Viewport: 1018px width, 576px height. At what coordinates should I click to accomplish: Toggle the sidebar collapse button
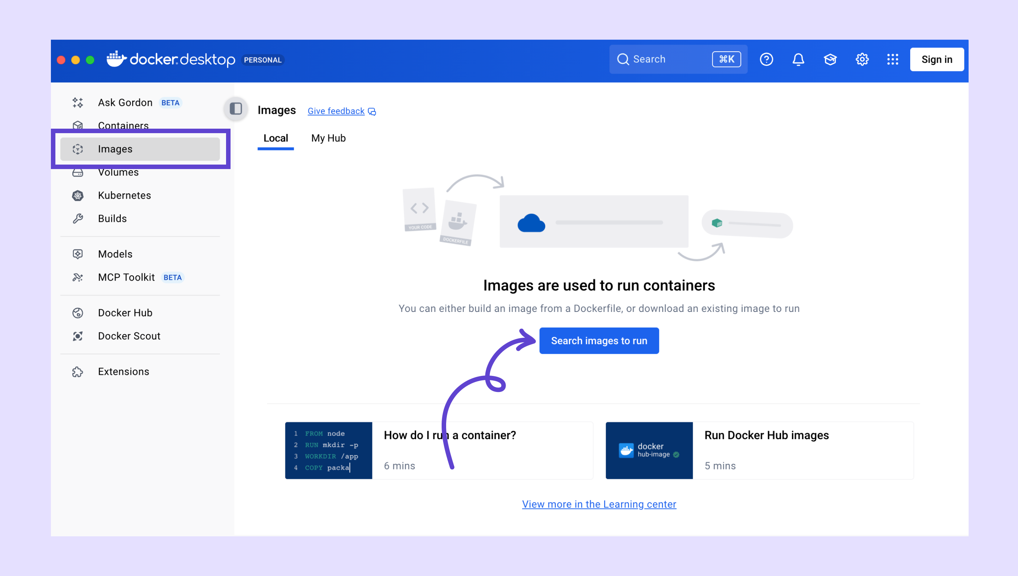click(236, 109)
